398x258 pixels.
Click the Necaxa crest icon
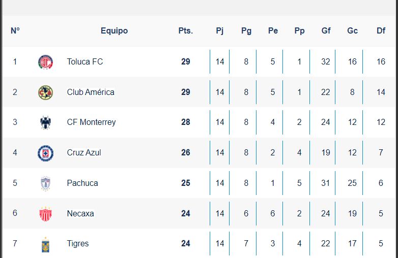45,214
